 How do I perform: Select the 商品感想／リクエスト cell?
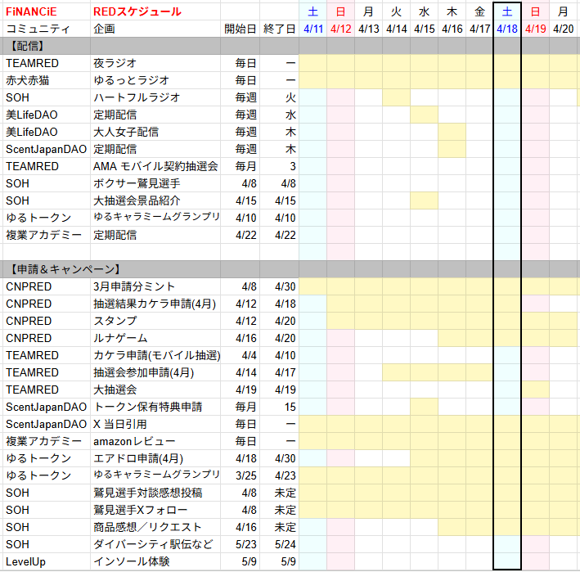(x=155, y=527)
